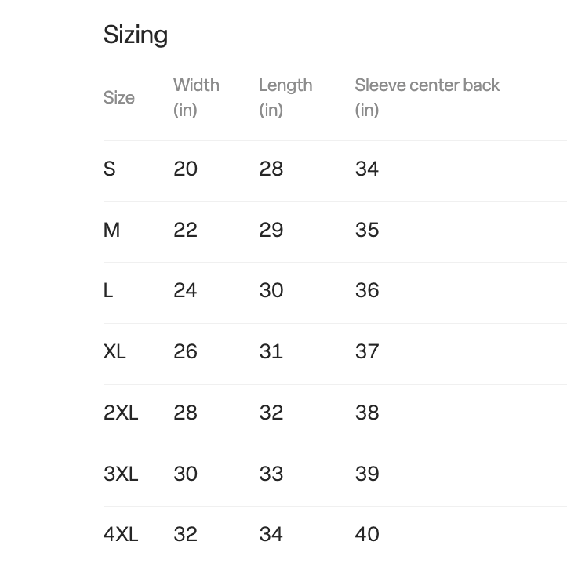Click the Size column header

119,98
